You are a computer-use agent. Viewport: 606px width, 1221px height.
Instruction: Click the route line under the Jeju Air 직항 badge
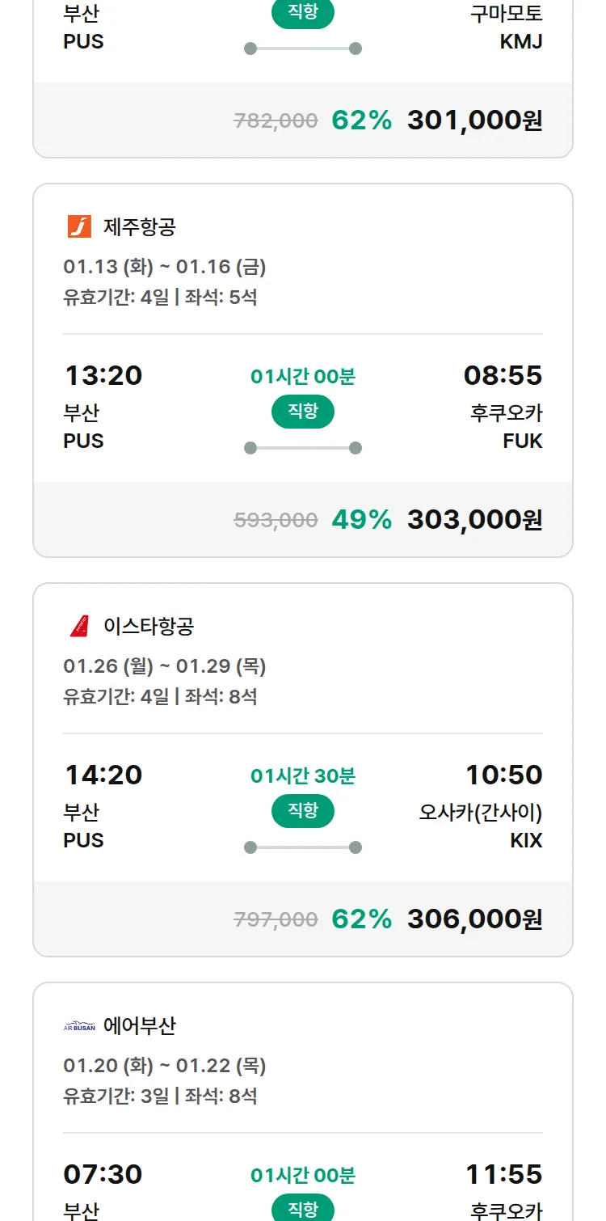[x=303, y=448]
